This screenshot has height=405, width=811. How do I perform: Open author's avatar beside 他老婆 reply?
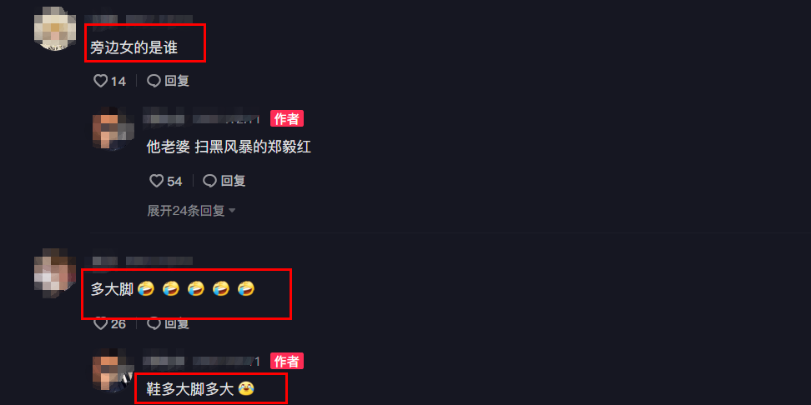tap(108, 128)
